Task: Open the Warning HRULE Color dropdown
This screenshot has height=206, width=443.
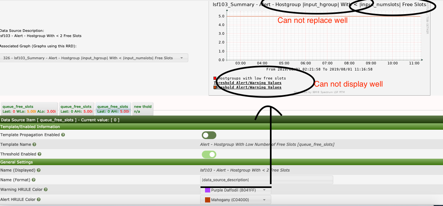Action: tap(236, 190)
